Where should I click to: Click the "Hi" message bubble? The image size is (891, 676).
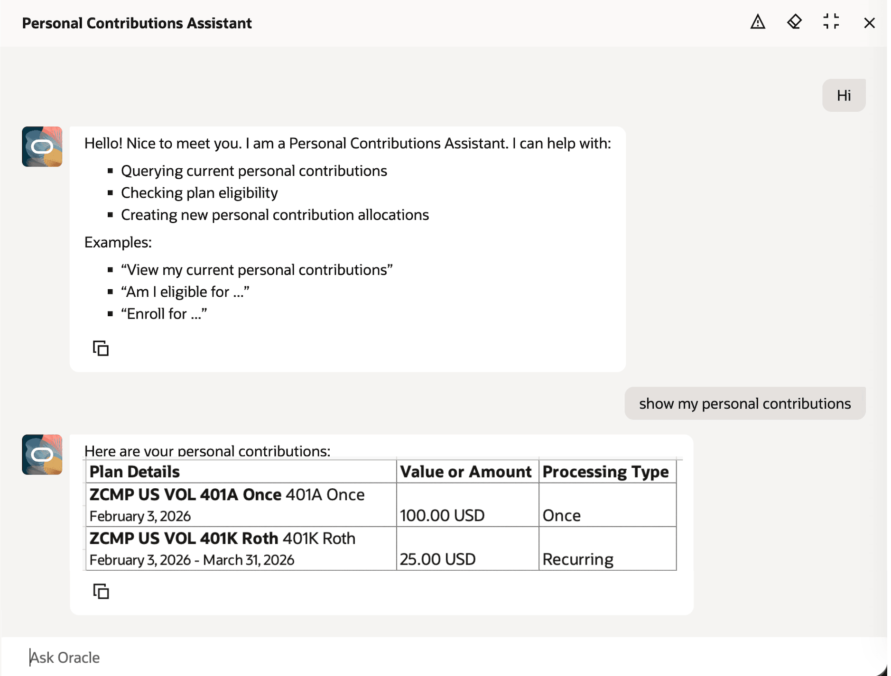pos(844,95)
